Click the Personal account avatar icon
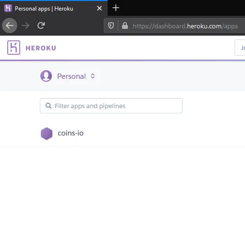The image size is (245, 245). click(x=46, y=76)
